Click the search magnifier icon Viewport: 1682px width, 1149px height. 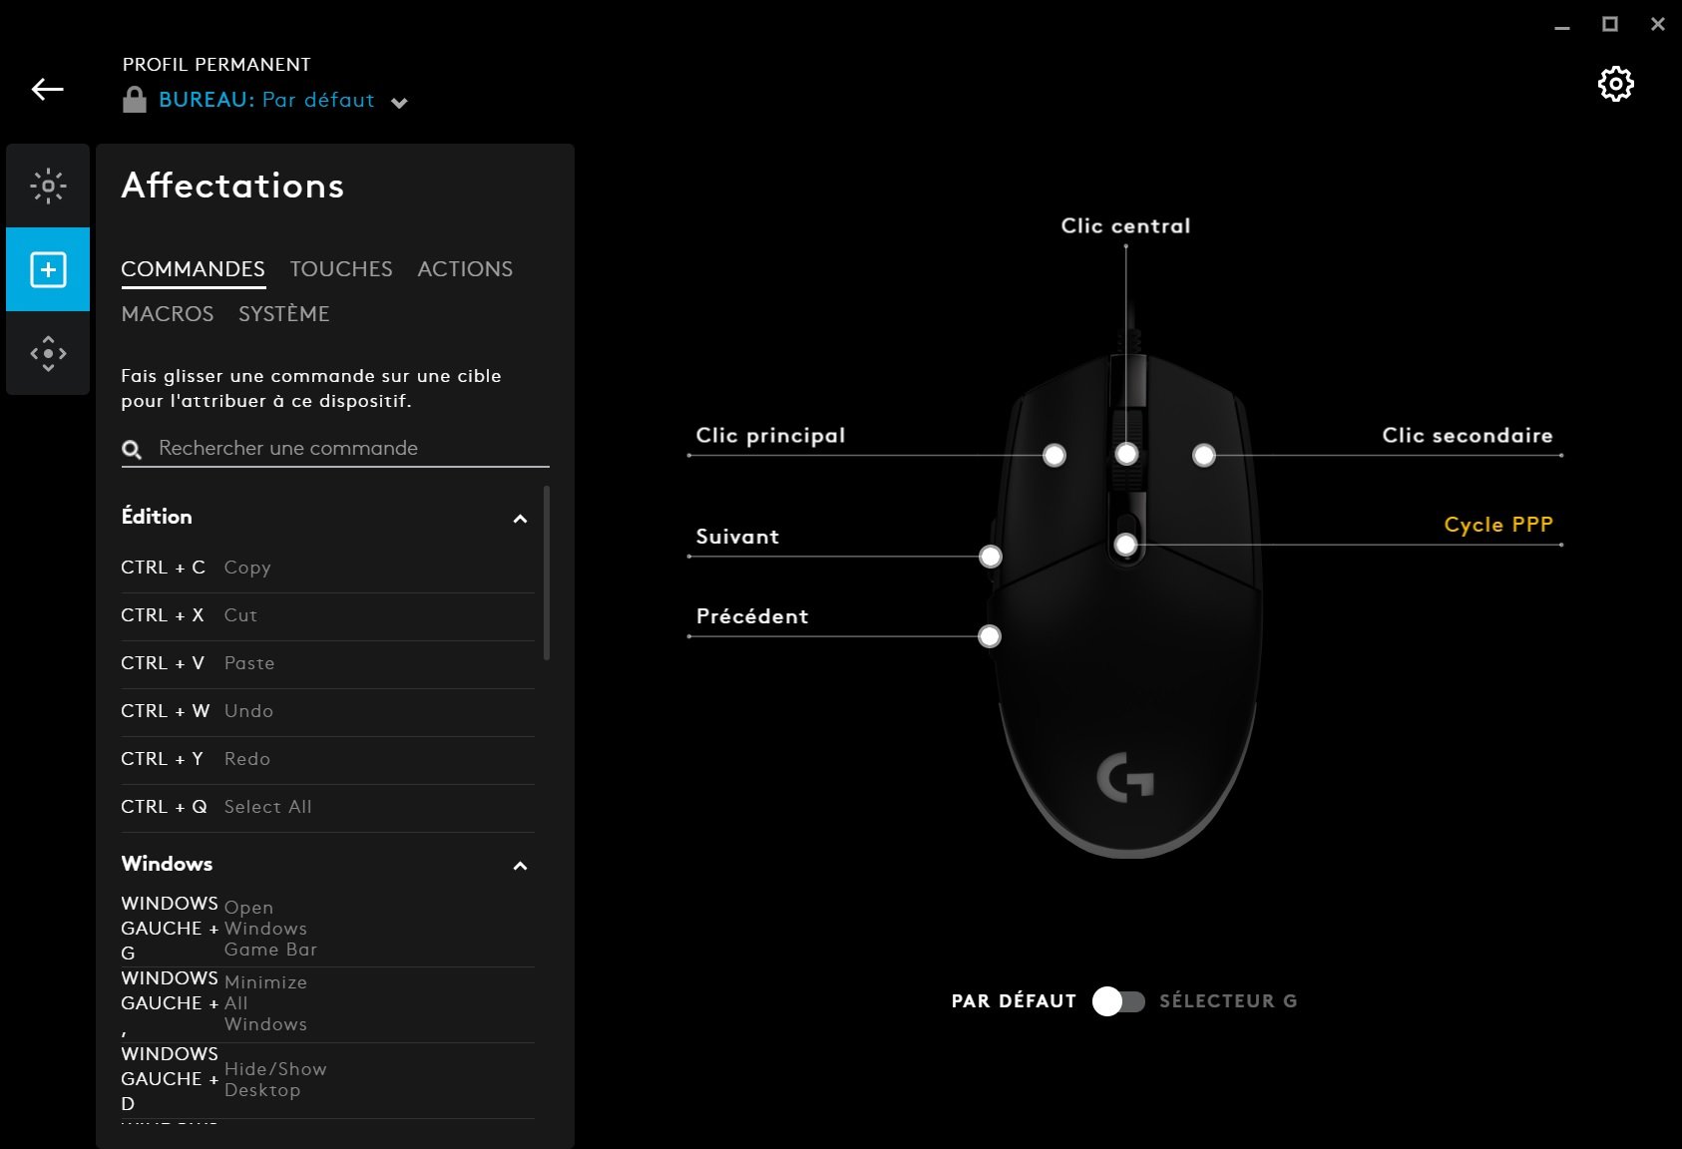pos(132,450)
